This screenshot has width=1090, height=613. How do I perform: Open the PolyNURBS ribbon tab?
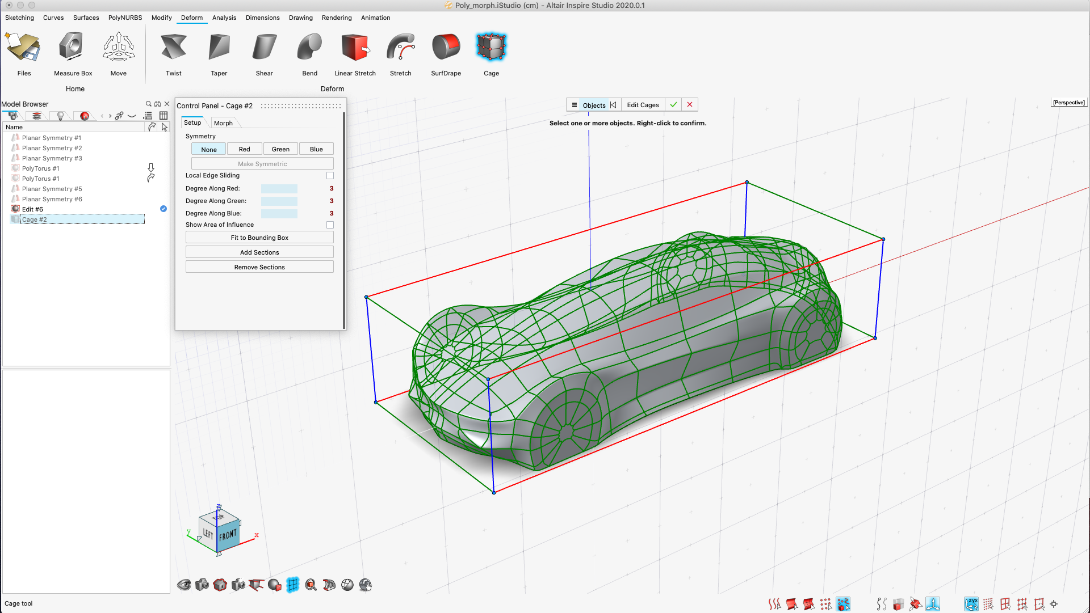point(125,18)
